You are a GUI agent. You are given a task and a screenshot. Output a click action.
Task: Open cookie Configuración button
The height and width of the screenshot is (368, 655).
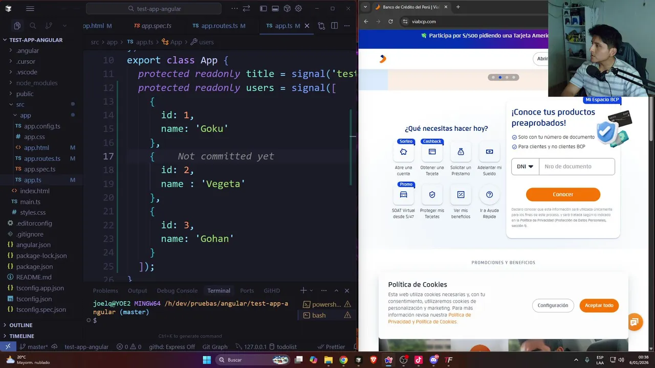pyautogui.click(x=553, y=305)
